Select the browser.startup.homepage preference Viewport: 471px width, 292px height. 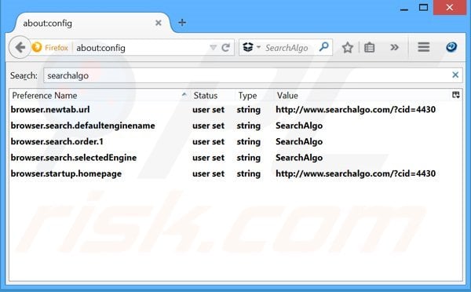point(235,173)
